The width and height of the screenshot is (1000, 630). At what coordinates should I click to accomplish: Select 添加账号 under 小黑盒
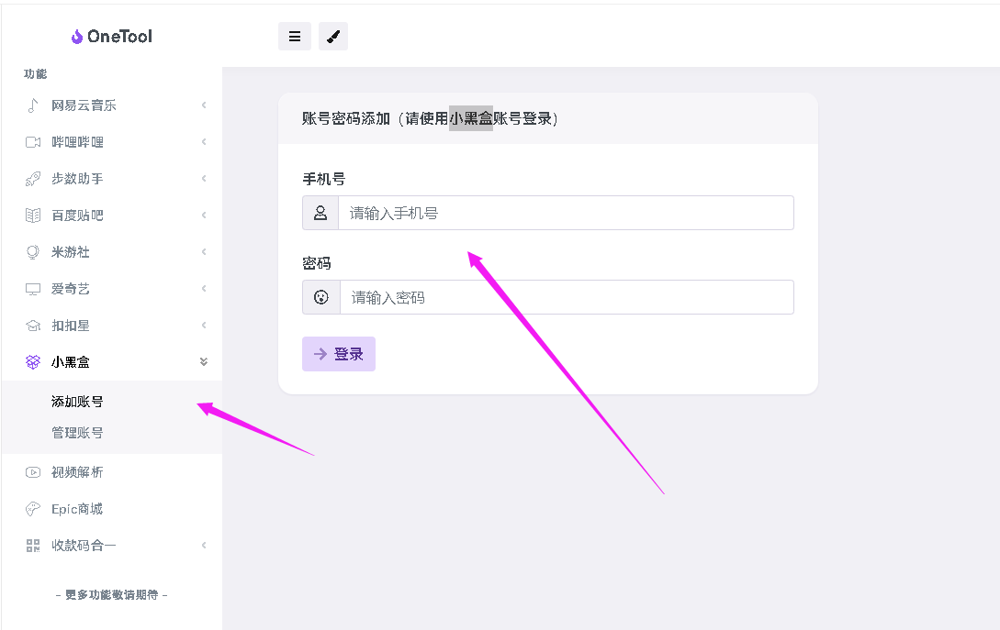(77, 402)
